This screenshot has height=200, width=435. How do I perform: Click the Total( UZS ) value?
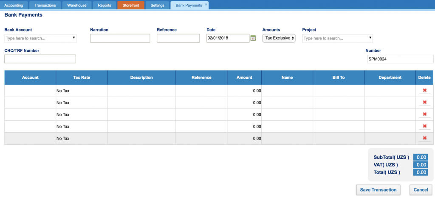(420, 172)
